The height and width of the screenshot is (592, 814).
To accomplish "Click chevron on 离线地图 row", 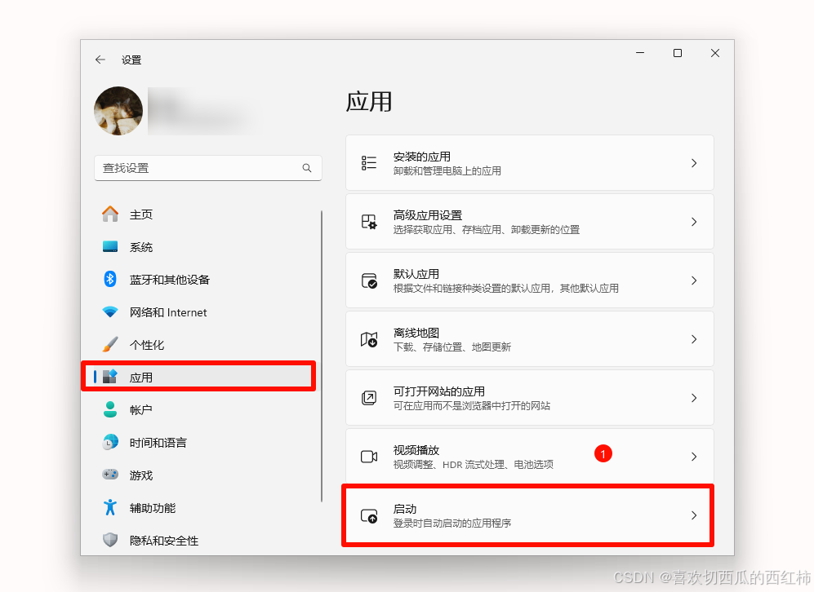I will coord(694,339).
